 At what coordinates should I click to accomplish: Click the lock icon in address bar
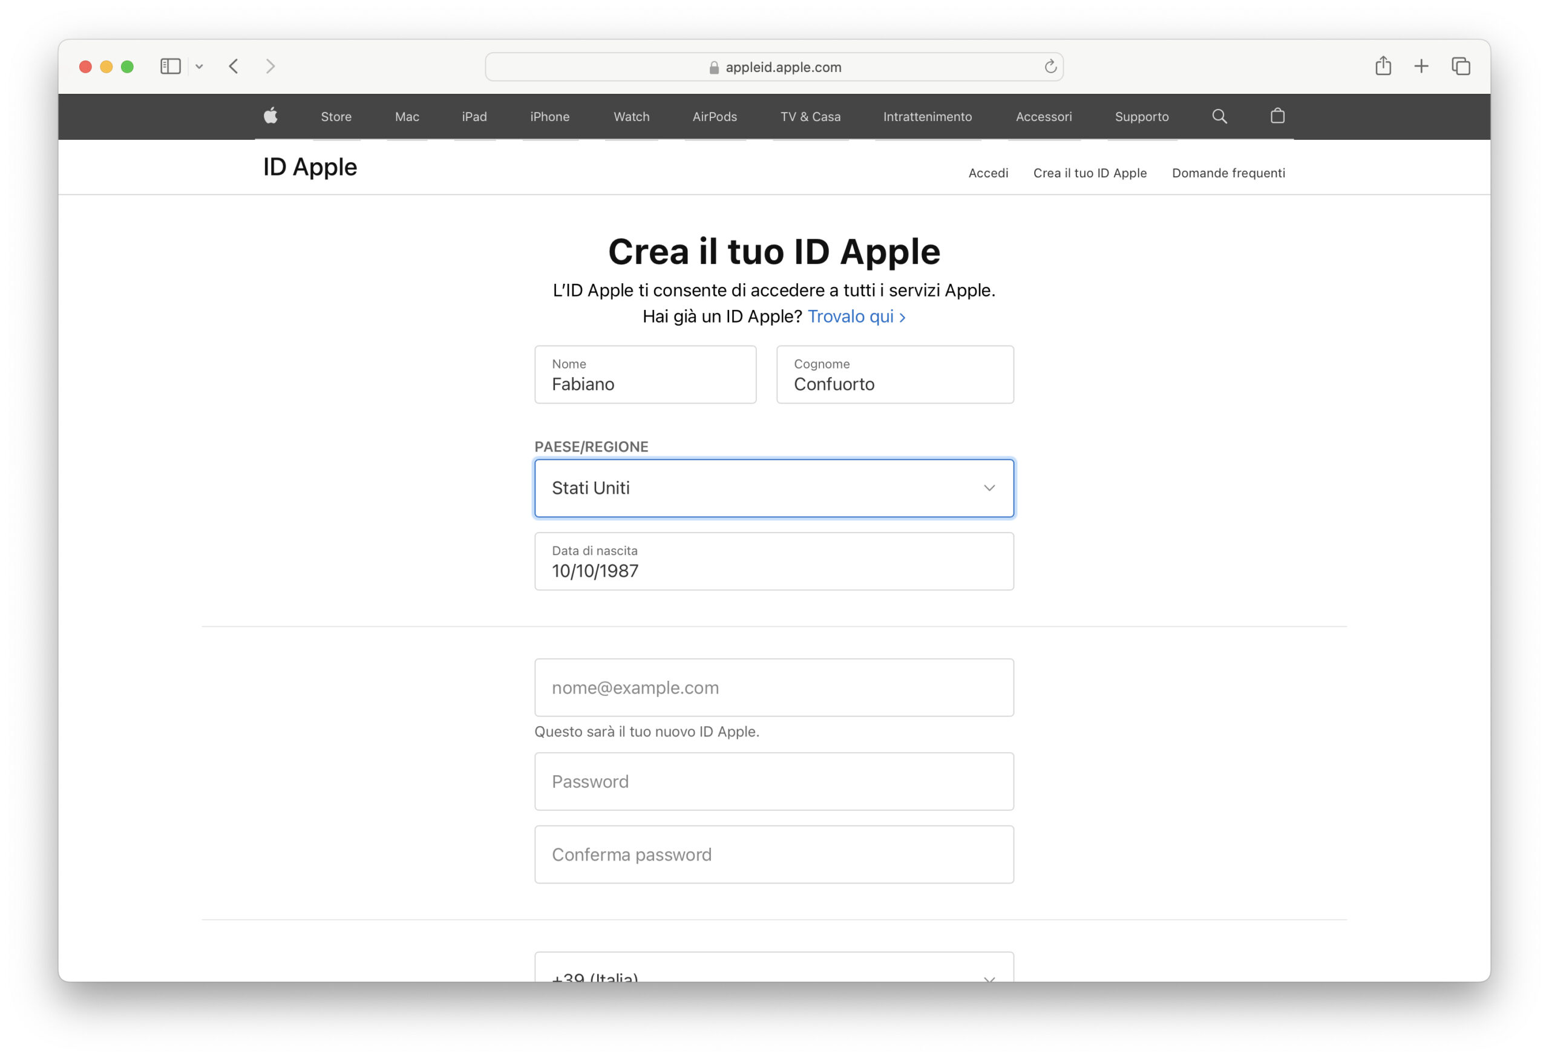714,67
